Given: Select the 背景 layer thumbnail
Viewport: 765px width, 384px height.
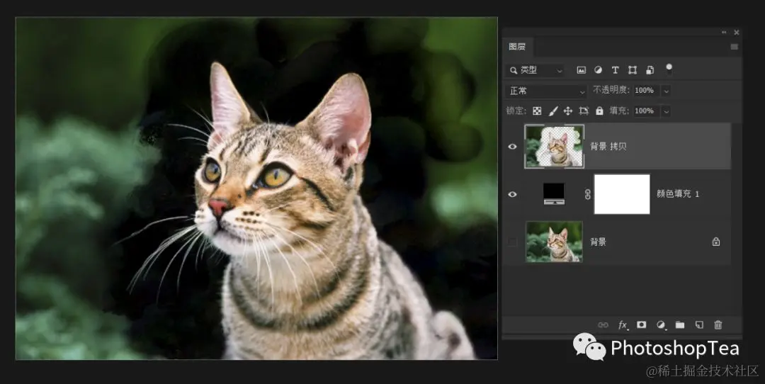Looking at the screenshot, I should pos(554,242).
